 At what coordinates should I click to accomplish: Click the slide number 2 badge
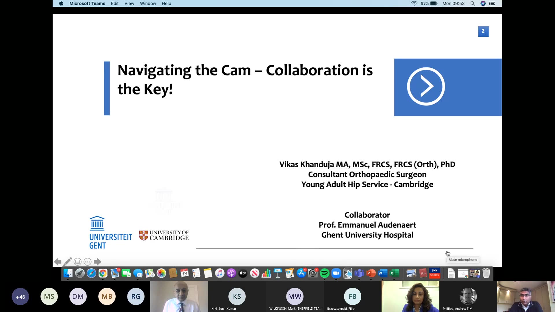coord(483,31)
